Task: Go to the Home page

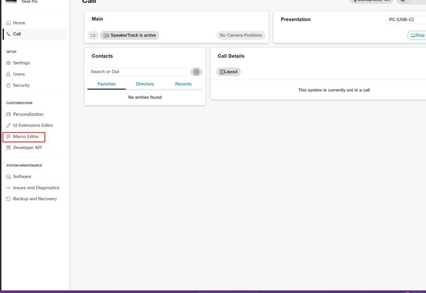Action: click(19, 23)
